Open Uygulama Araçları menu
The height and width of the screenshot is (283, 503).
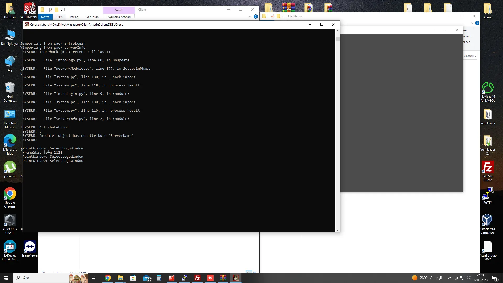tap(118, 17)
